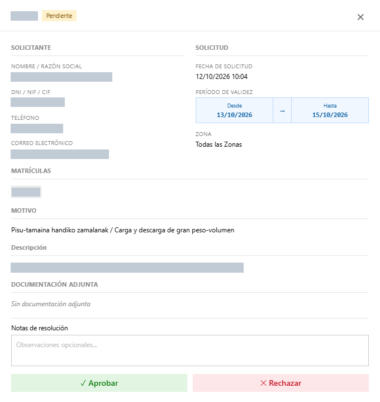Click the request date 12/10/2026 10:04

pos(222,77)
